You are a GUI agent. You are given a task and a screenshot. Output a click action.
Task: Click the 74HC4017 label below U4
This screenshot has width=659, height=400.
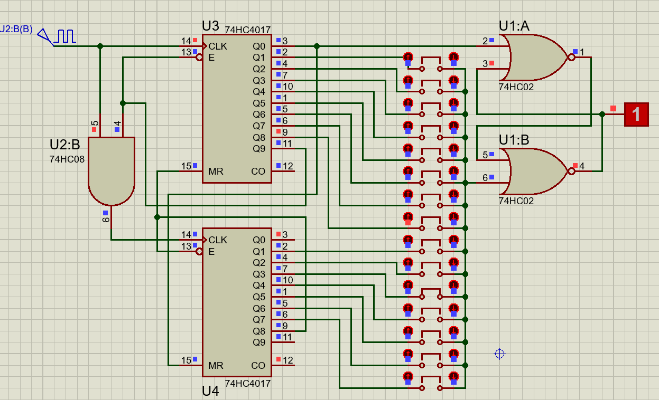click(248, 384)
